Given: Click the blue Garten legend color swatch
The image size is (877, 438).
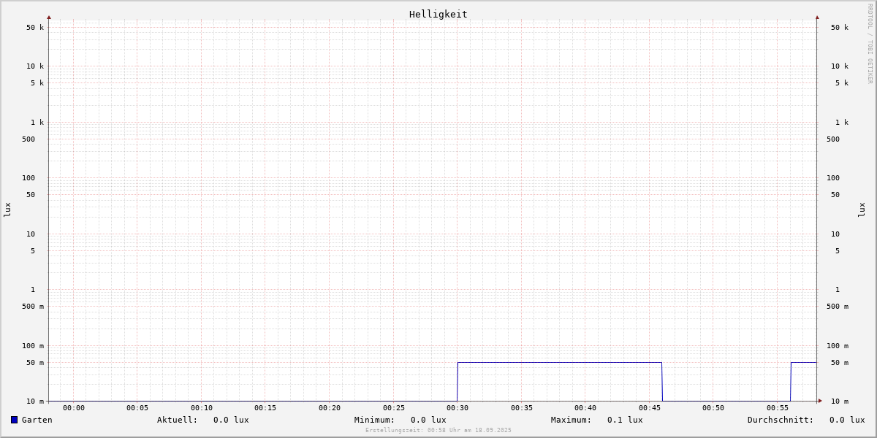Looking at the screenshot, I should tap(14, 420).
